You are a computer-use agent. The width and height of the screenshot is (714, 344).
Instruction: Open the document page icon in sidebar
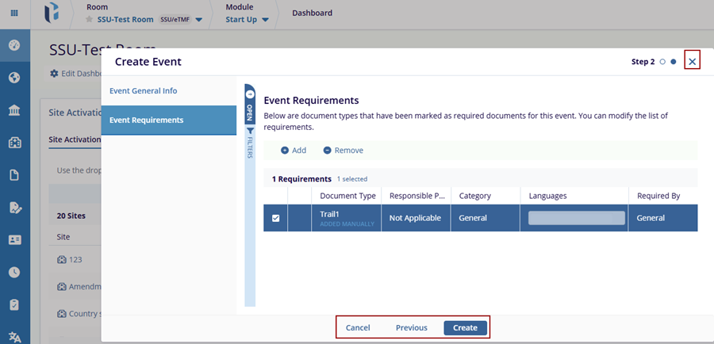pyautogui.click(x=14, y=175)
